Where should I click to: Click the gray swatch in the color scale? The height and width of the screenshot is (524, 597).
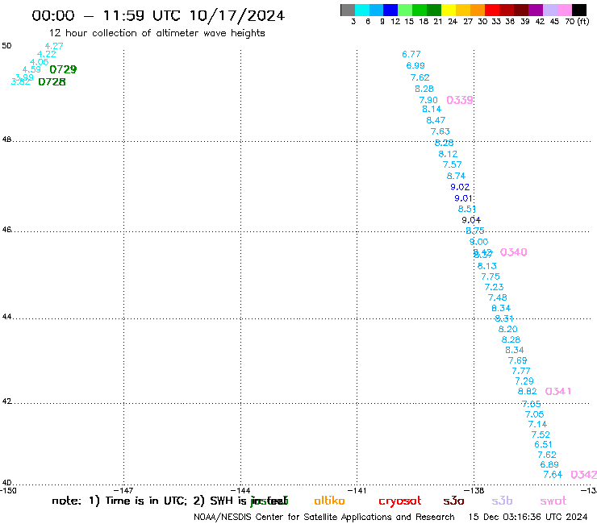[x=348, y=10]
